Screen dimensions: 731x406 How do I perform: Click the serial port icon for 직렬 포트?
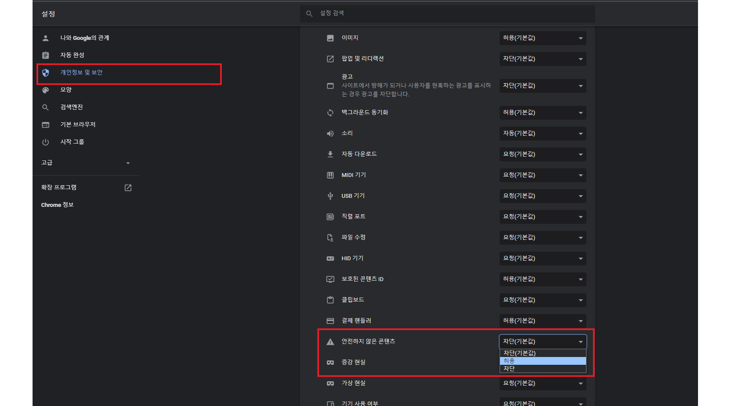[x=330, y=217]
